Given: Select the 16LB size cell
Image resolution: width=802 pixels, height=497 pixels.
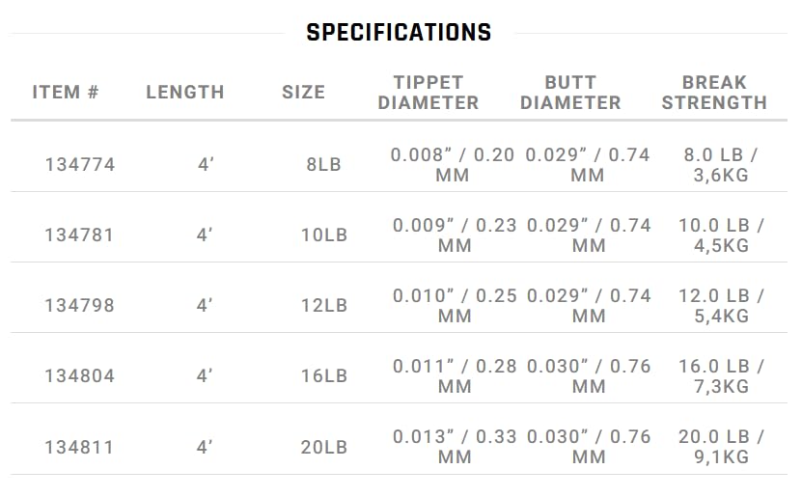Looking at the screenshot, I should (324, 376).
